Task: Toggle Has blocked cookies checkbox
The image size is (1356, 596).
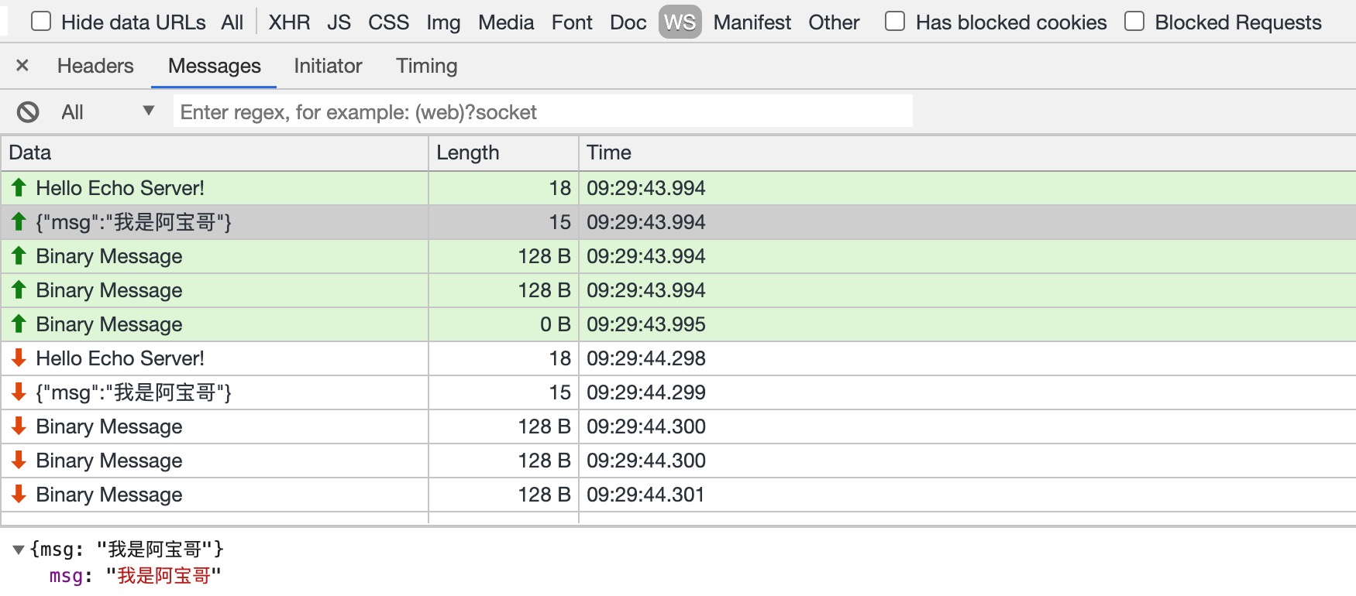Action: 895,22
